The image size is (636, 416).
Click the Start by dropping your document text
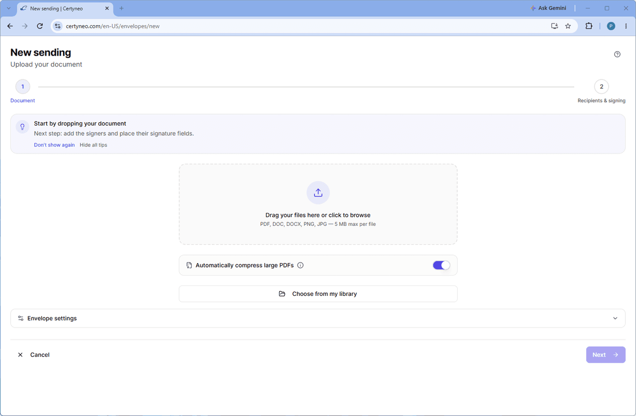pos(80,124)
